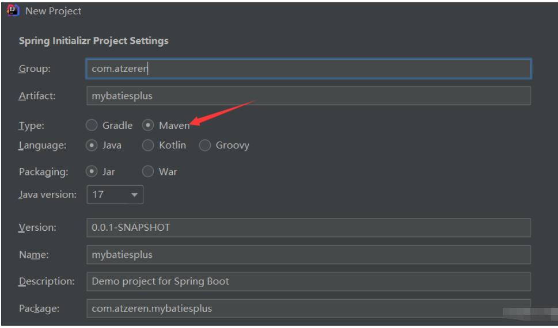This screenshot has width=558, height=328.
Task: Edit the Version field value
Action: (x=308, y=227)
